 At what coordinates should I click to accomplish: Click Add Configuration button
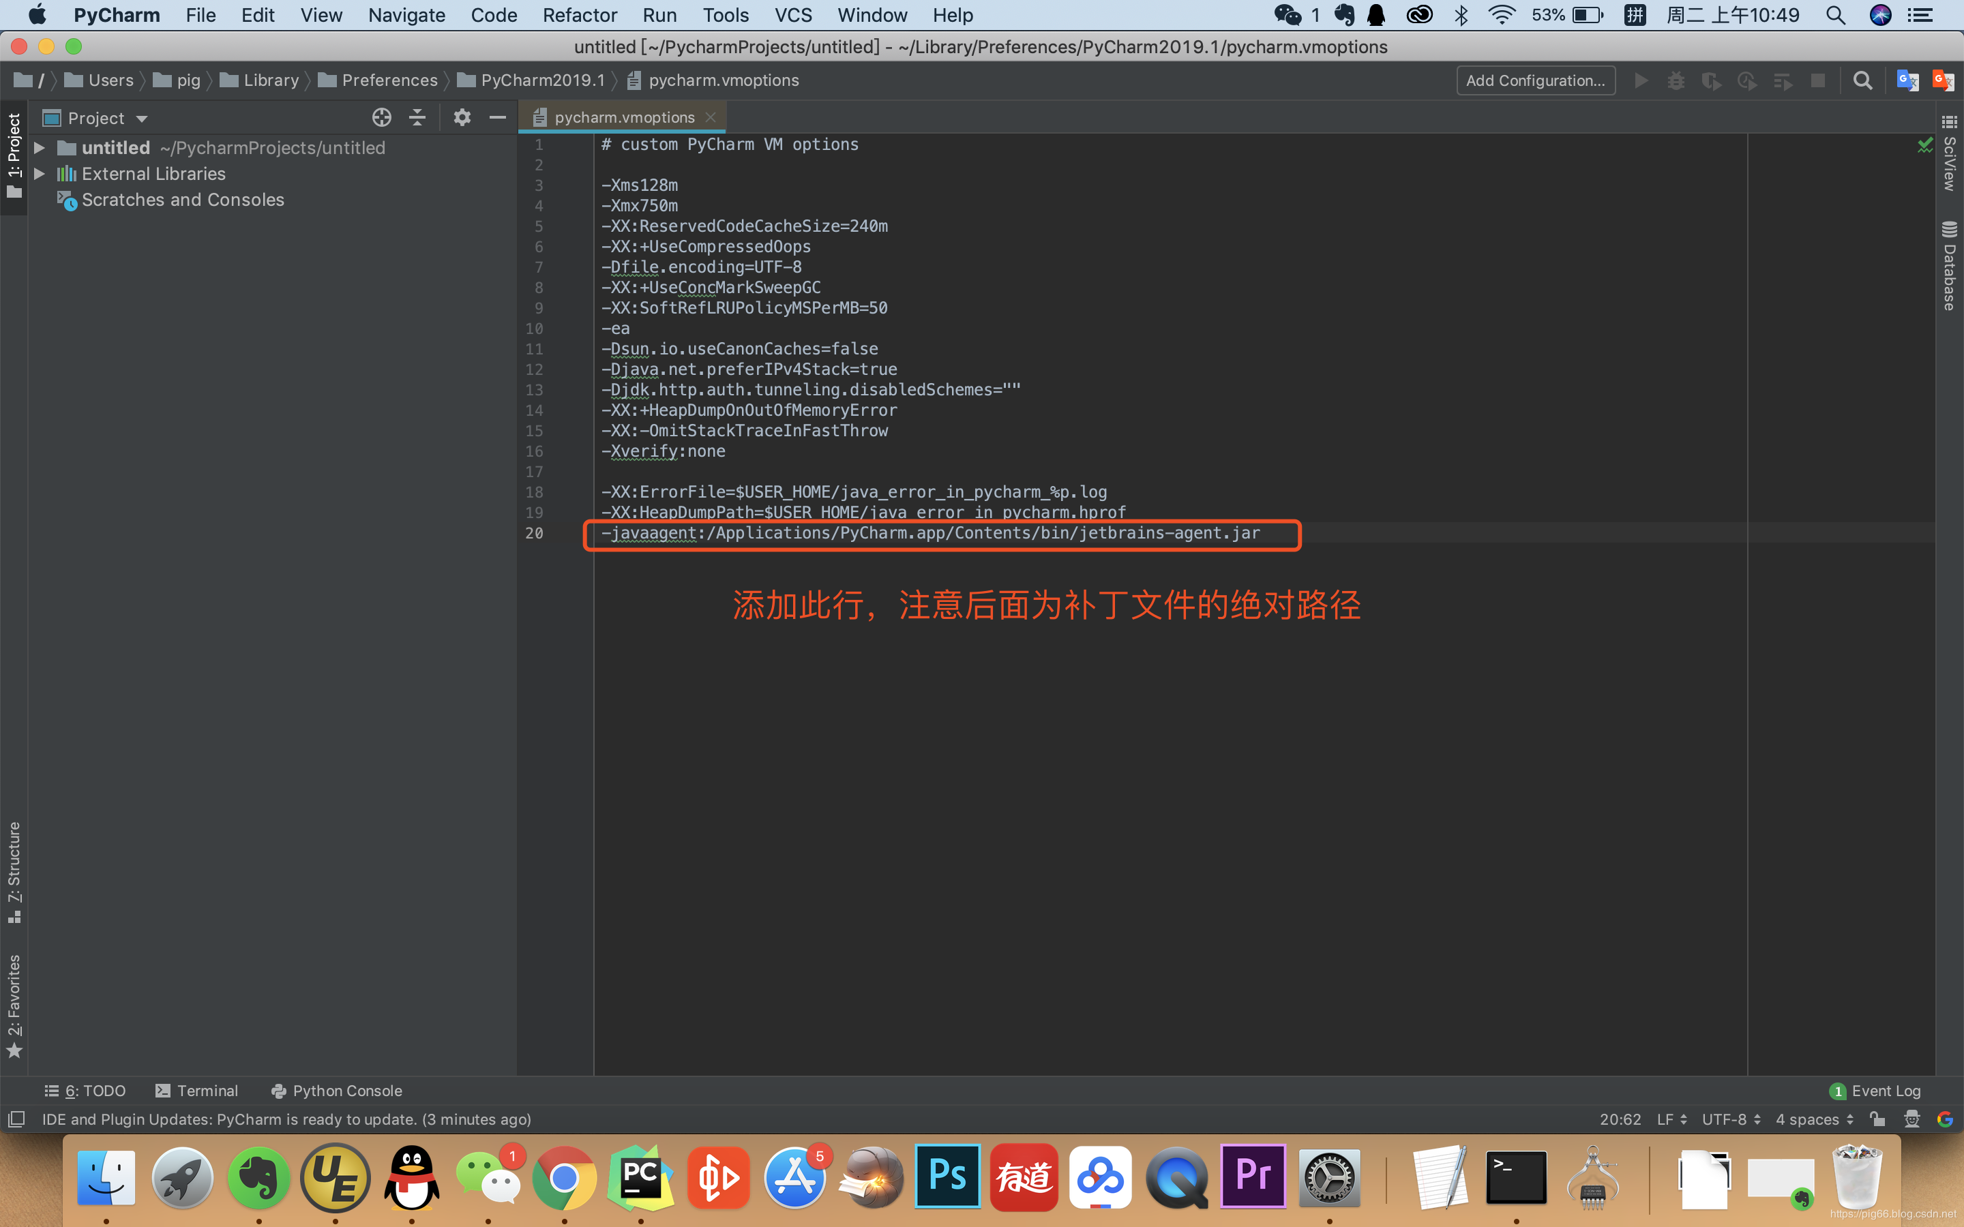(1536, 80)
